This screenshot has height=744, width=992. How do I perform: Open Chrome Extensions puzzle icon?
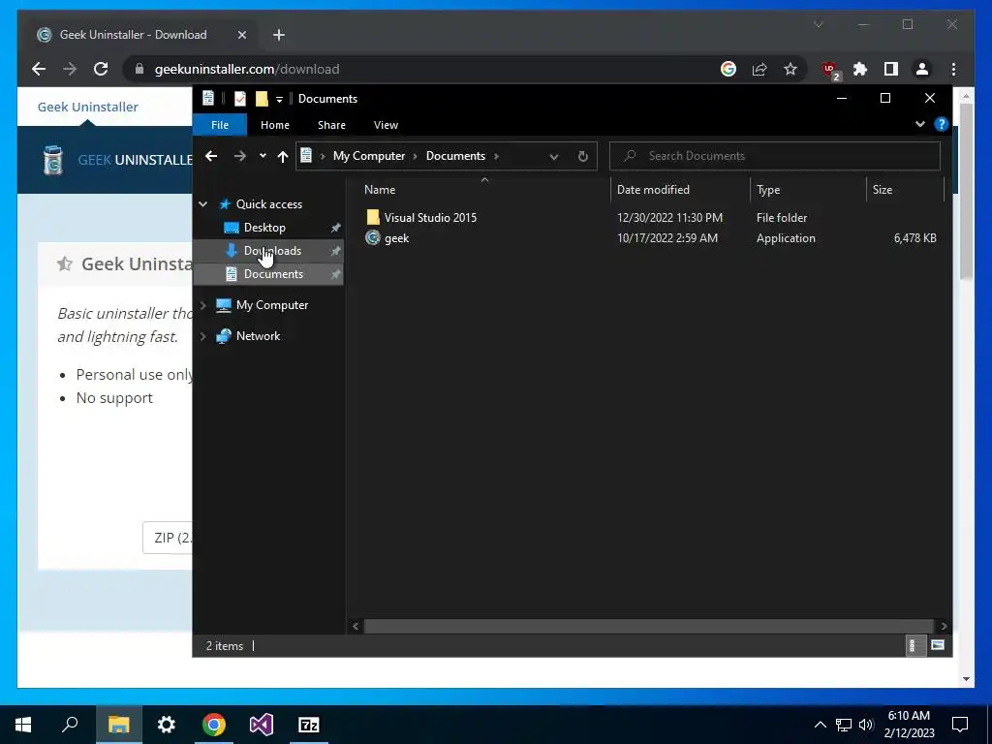(x=860, y=69)
